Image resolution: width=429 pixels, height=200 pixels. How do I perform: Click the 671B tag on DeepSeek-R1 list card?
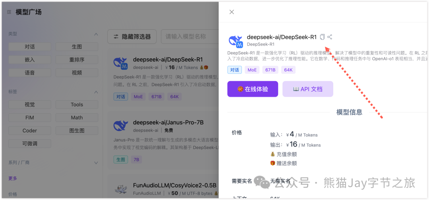point(157,97)
